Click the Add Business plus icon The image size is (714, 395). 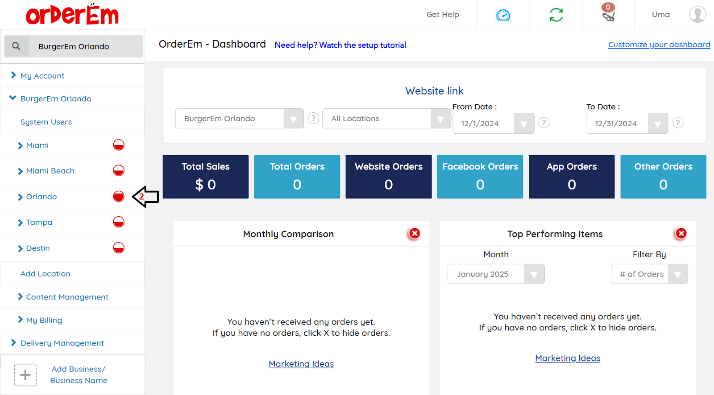(25, 375)
